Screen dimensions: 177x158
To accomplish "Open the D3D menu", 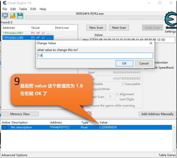I will [33, 9].
